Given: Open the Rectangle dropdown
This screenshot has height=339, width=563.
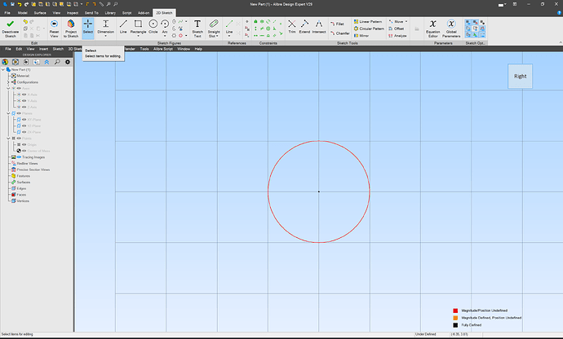Looking at the screenshot, I should point(138,36).
